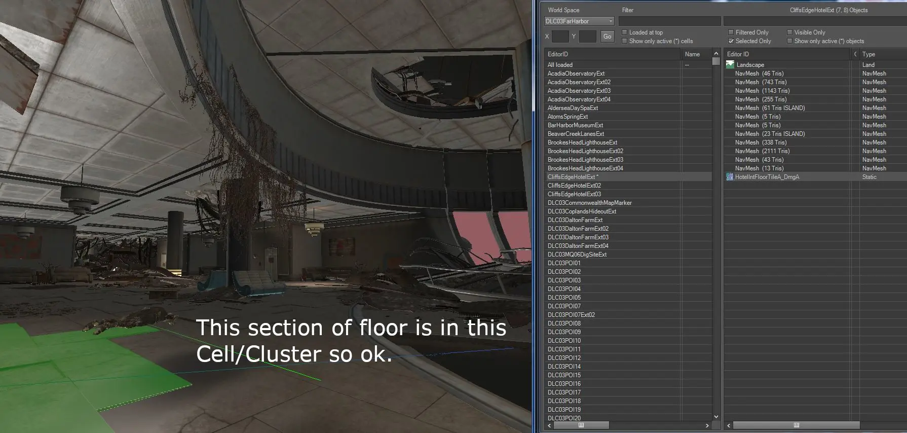
Task: Select NavMesh (1143 Tris) row
Action: [x=815, y=91]
